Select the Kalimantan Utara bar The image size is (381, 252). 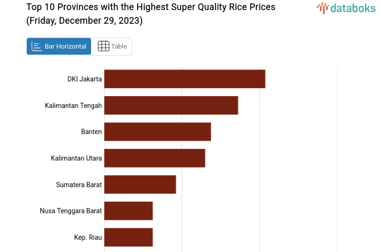coord(154,158)
